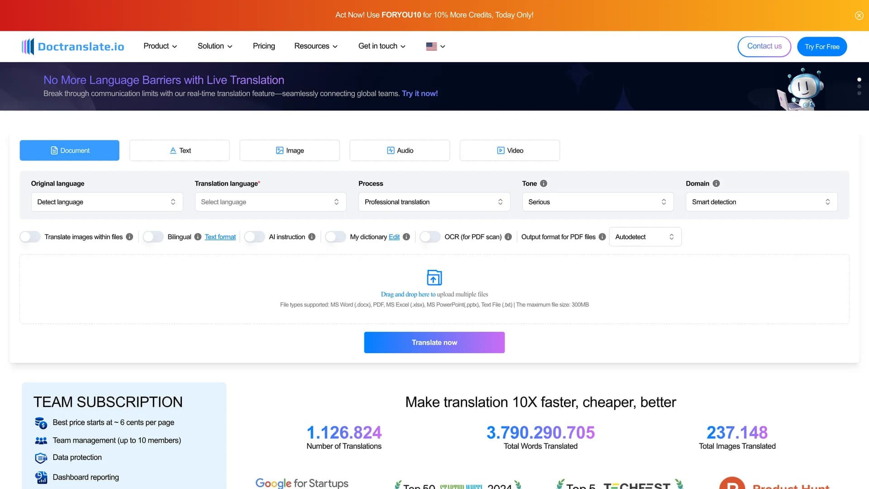Click the Domain info icon
869x489 pixels.
pos(716,183)
